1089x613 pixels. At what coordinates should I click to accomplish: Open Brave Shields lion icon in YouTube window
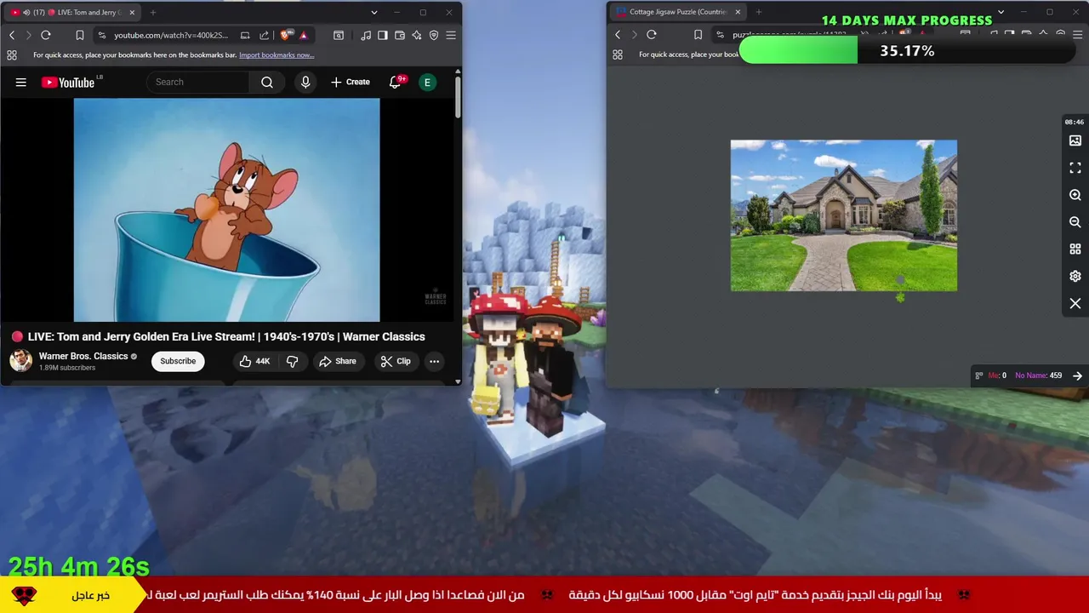click(285, 35)
